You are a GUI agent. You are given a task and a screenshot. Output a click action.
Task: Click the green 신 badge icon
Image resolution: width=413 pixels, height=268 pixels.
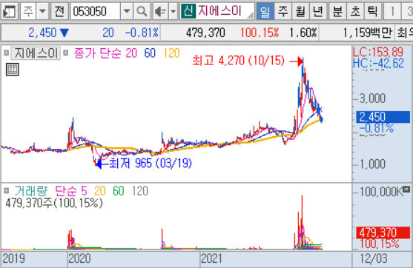click(188, 11)
